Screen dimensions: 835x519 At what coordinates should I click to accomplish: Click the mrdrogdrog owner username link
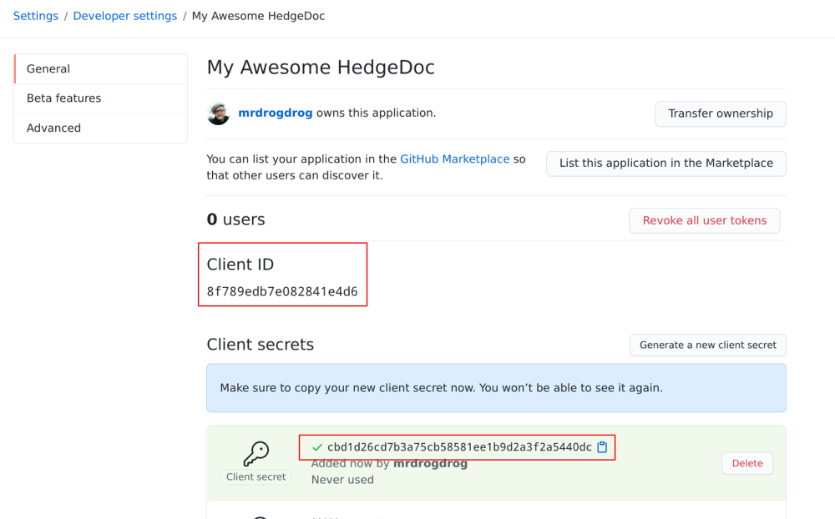click(x=275, y=113)
